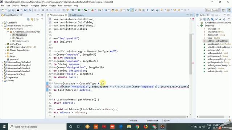Viewport: 232px width, 130px height.
Task: Open the Debug icon dropdown arrow
Action: [x=76, y=10]
